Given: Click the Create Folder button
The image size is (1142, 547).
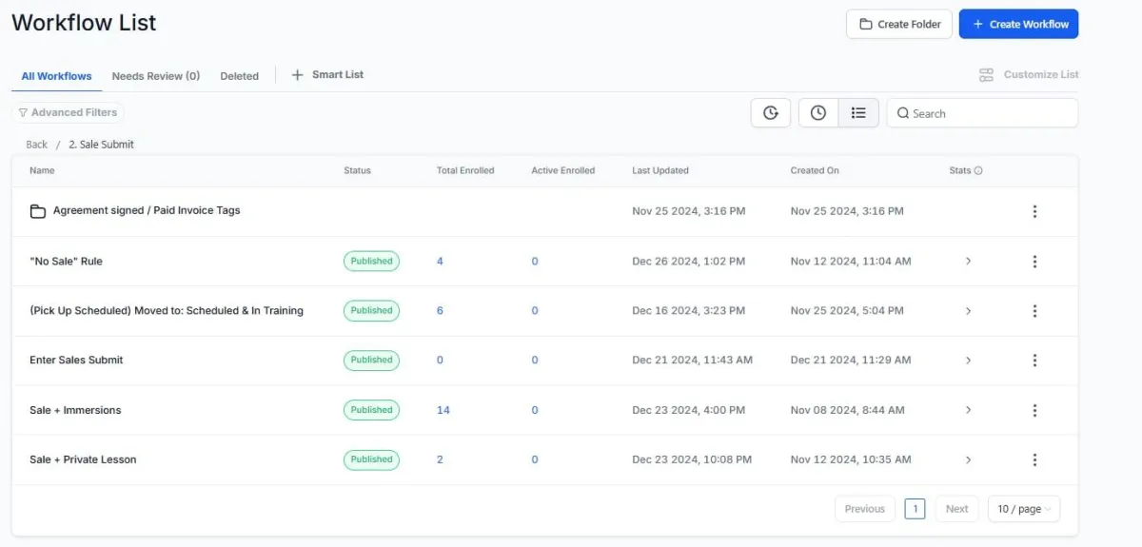Looking at the screenshot, I should click(899, 24).
